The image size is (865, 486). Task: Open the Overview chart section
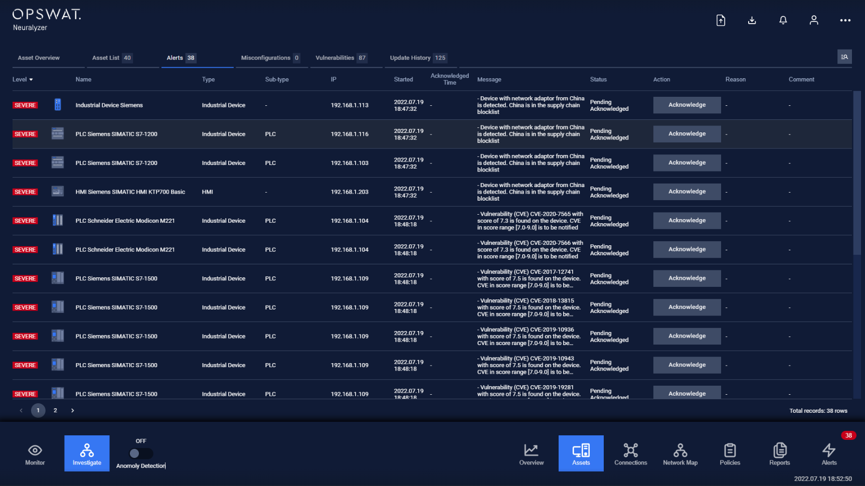pos(532,453)
